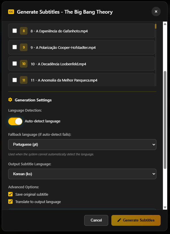Uncheck Save original subtitle

pyautogui.click(x=10, y=194)
